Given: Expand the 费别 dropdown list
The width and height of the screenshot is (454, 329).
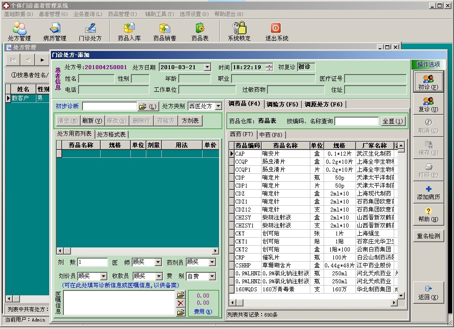Looking at the screenshot, I should click(212, 277).
